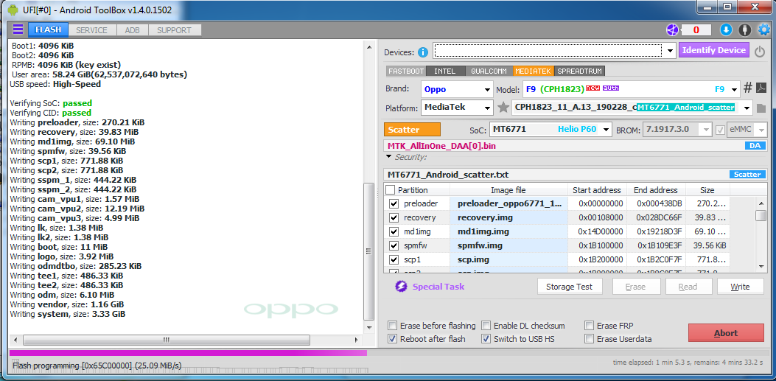
Task: Click the favorite star icon
Action: pos(503,107)
